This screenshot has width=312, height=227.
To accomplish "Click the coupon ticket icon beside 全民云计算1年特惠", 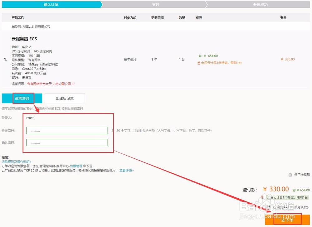I will (x=198, y=63).
